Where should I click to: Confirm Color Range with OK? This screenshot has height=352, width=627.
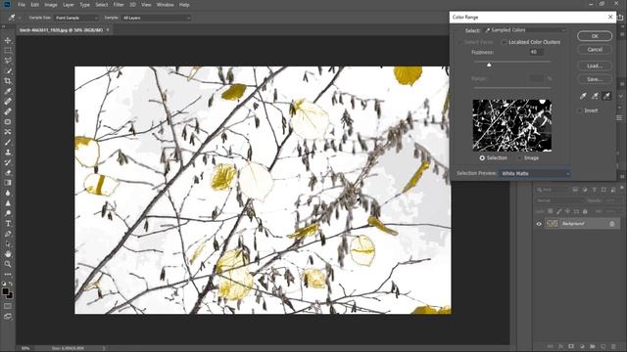pos(595,36)
